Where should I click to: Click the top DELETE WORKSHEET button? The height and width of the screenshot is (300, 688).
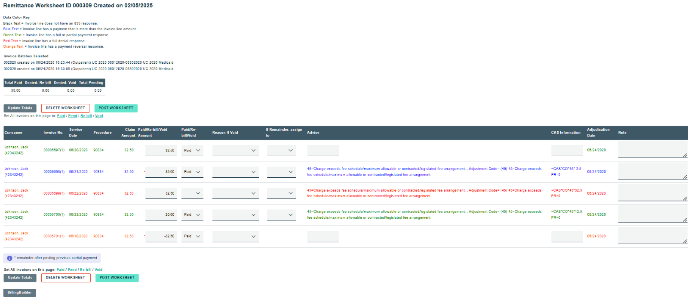tap(65, 108)
